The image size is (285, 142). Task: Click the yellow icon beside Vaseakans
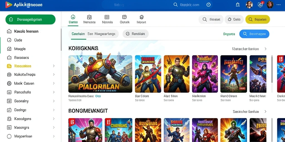click(9, 66)
